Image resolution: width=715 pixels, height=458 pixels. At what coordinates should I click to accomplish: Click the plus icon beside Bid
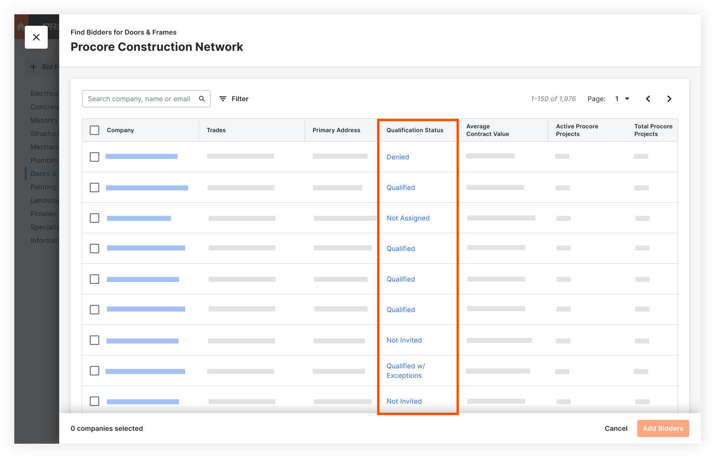coord(33,67)
